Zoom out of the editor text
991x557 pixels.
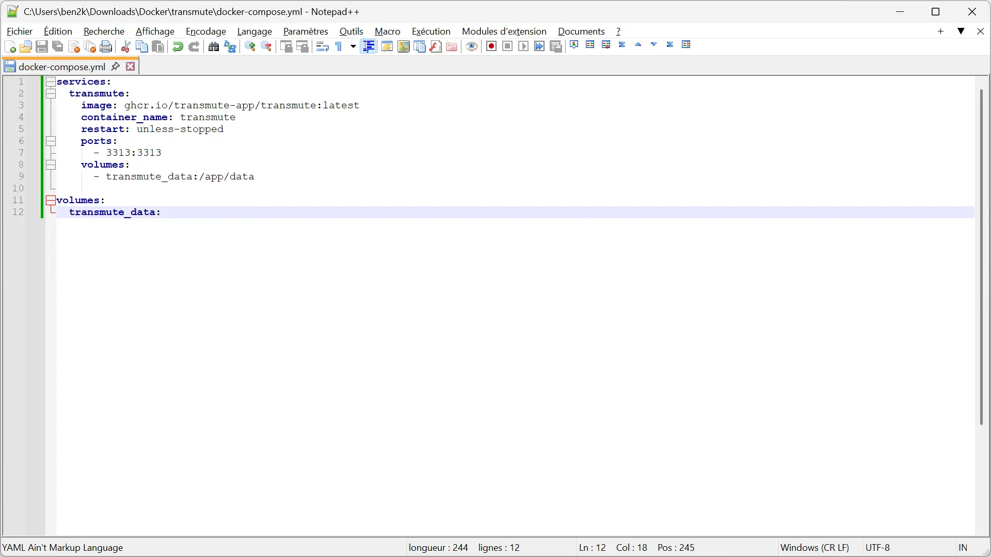(266, 47)
